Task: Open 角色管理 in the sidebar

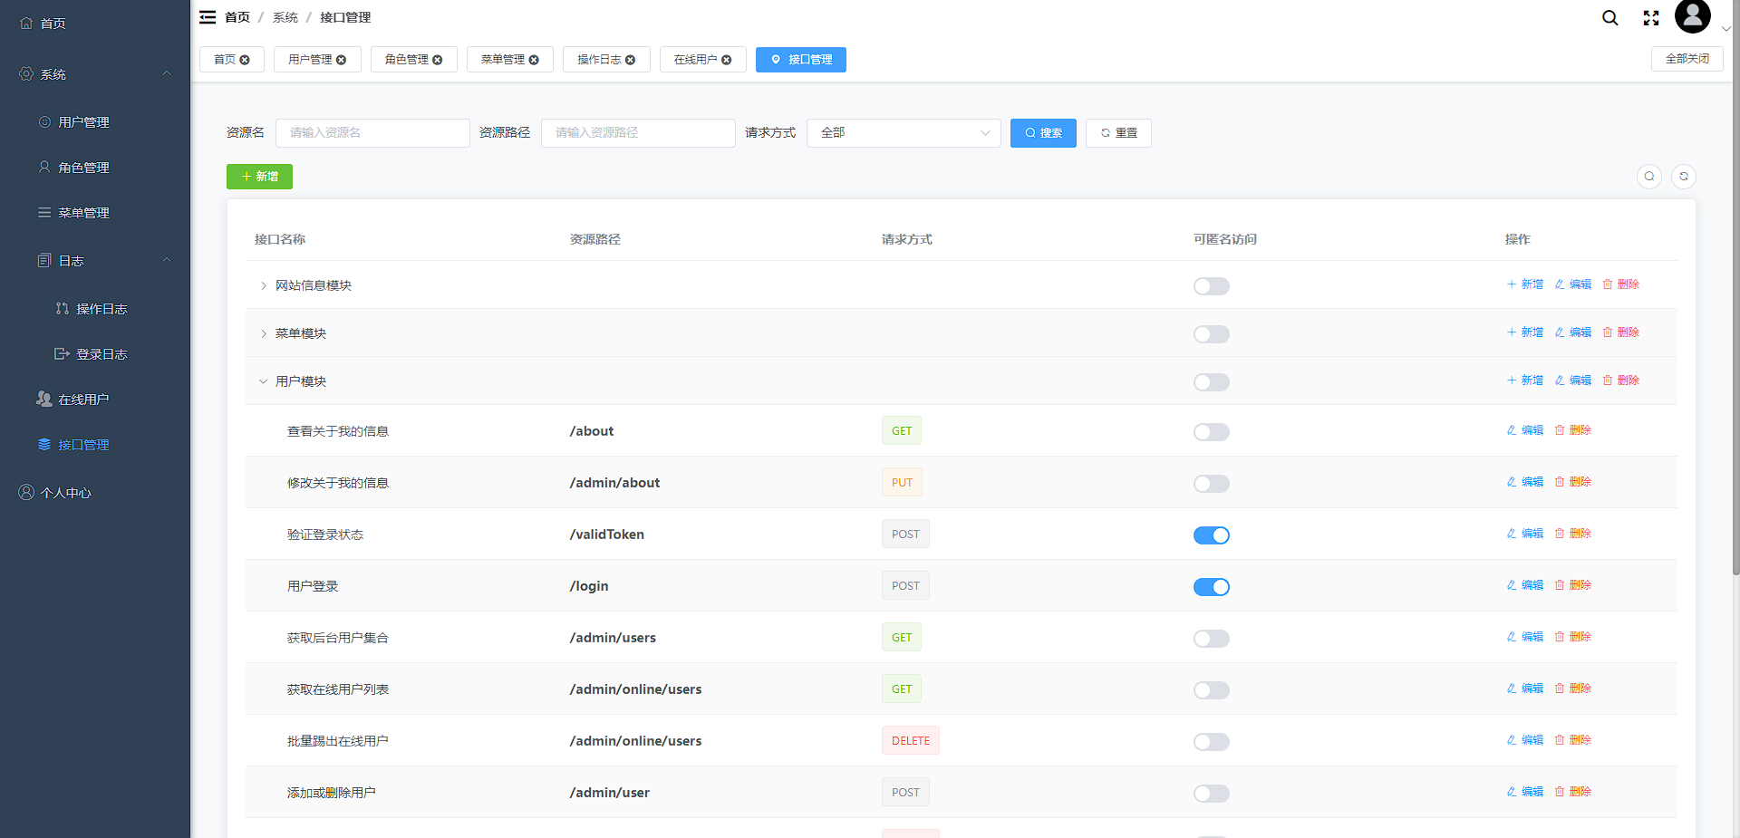Action: (83, 168)
